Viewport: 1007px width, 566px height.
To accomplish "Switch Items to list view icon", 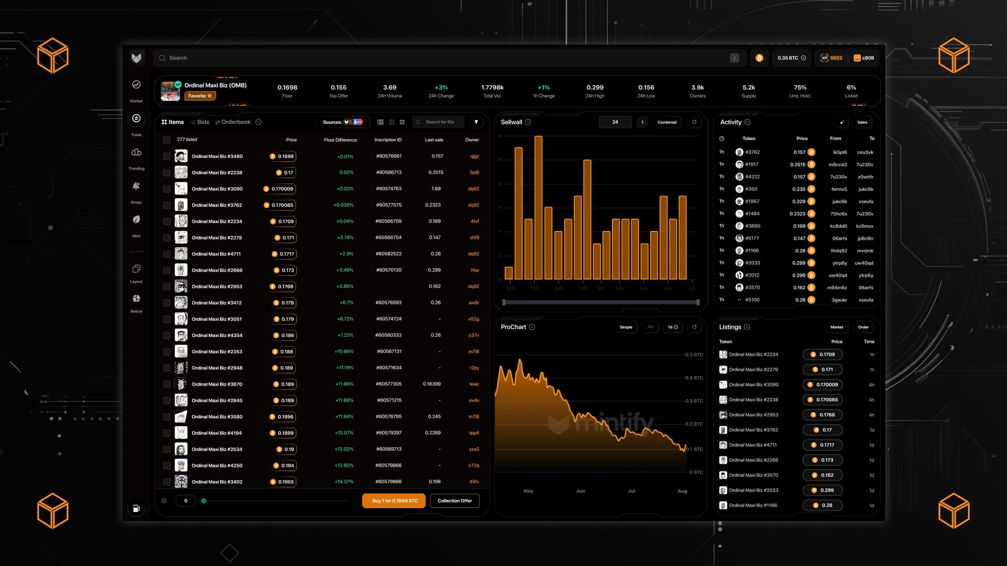I will 381,122.
